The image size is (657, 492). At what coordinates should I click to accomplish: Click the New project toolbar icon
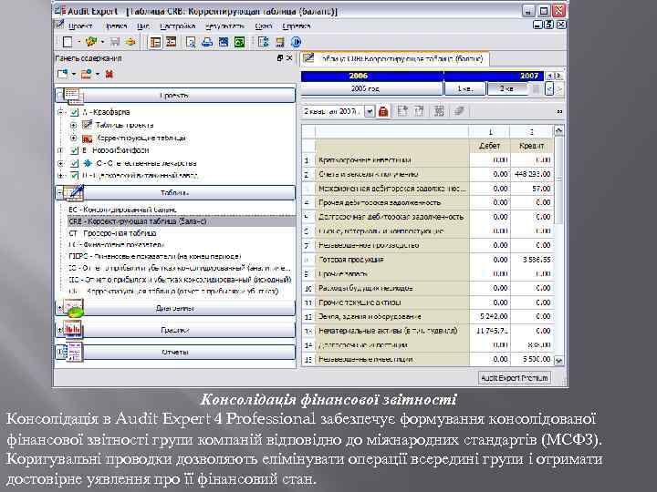point(67,42)
